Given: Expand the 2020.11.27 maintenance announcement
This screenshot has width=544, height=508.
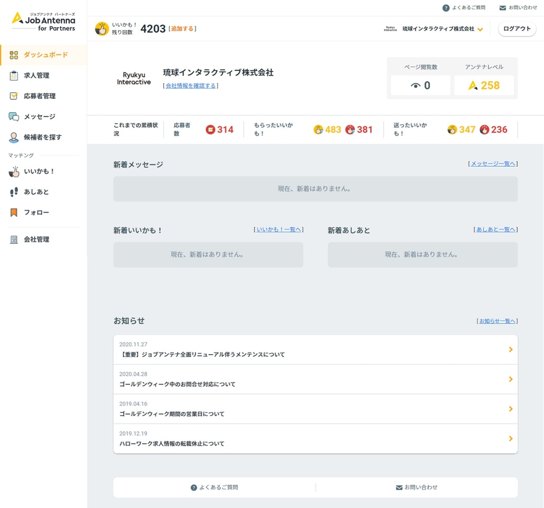Looking at the screenshot, I should pyautogui.click(x=315, y=350).
